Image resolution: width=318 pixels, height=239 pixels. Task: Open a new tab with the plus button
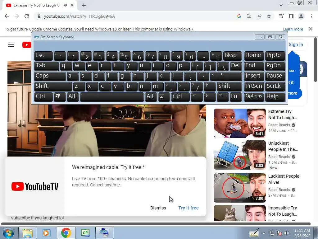click(84, 5)
